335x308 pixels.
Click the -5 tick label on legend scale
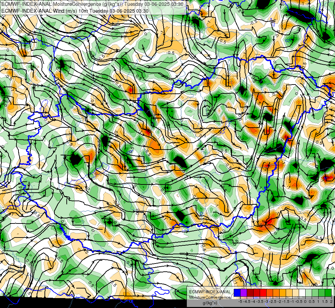(x=240, y=301)
